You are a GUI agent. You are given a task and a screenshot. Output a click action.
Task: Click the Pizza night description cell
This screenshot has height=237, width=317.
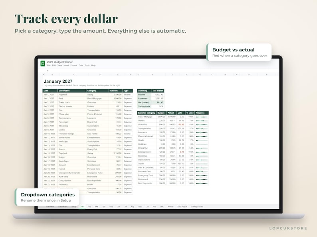coord(72,122)
